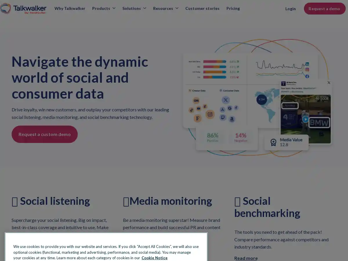Click the Twitch icon under Consumer Data
This screenshot has width=348, height=261.
[223, 117]
